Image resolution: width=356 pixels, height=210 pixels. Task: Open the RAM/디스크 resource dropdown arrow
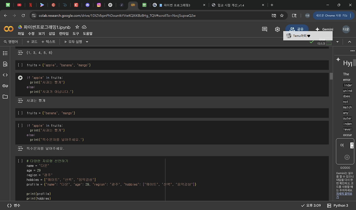coord(337,42)
